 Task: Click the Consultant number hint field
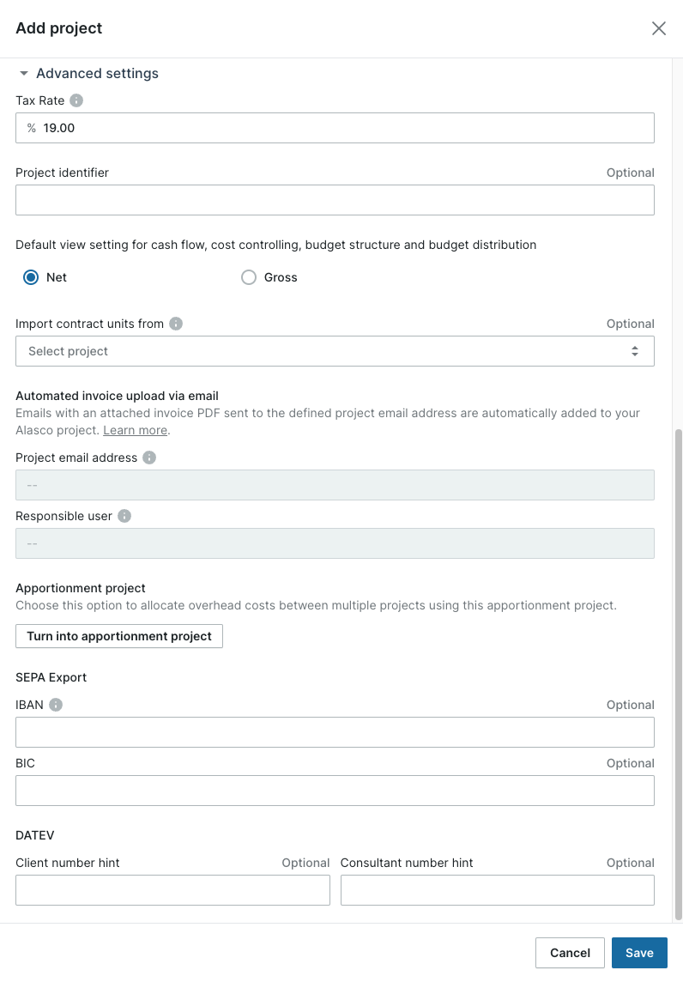pos(497,890)
